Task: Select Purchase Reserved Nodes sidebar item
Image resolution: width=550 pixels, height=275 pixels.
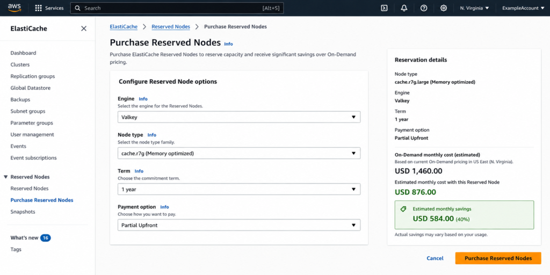Action: [x=42, y=200]
